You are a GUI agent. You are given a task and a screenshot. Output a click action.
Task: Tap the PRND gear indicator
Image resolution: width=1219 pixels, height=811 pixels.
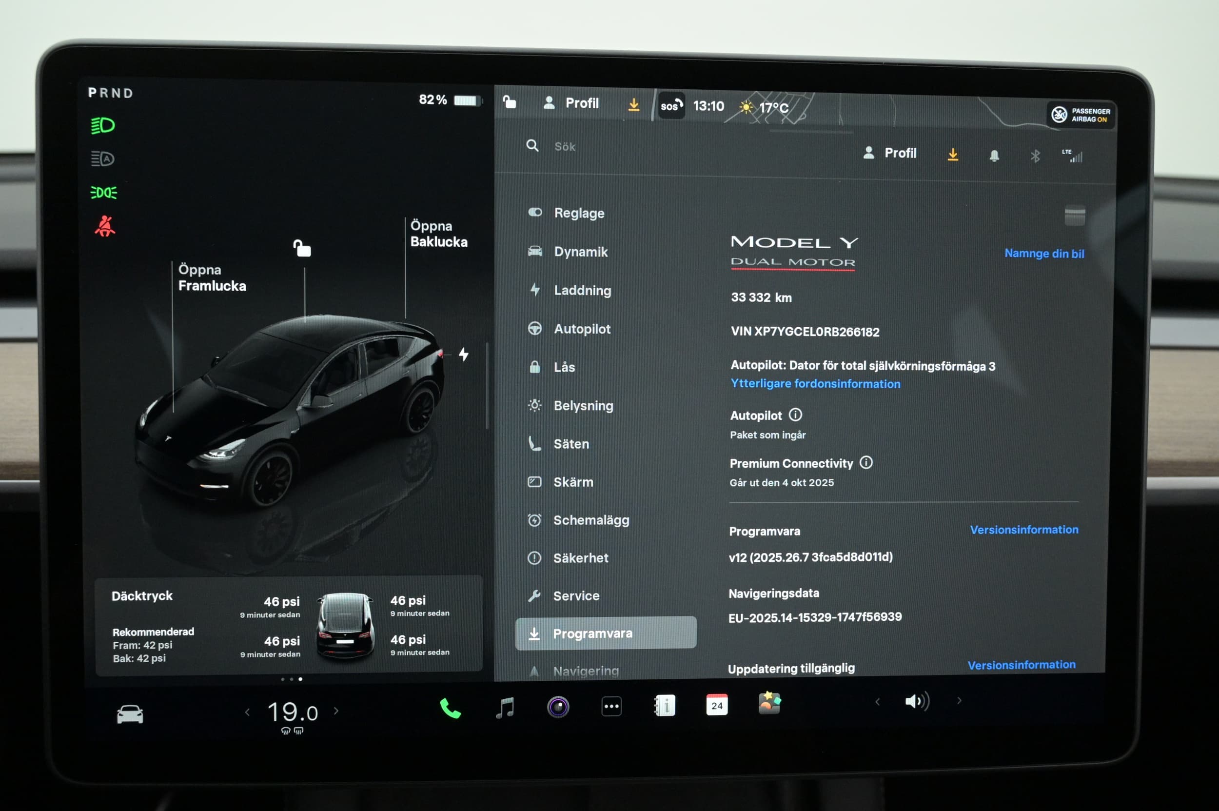pos(111,93)
